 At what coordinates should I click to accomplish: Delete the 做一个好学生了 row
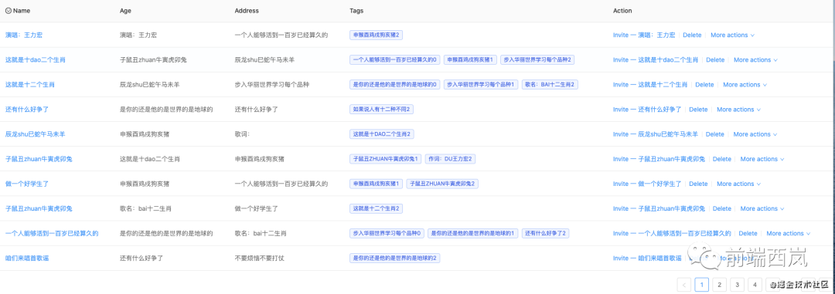698,184
